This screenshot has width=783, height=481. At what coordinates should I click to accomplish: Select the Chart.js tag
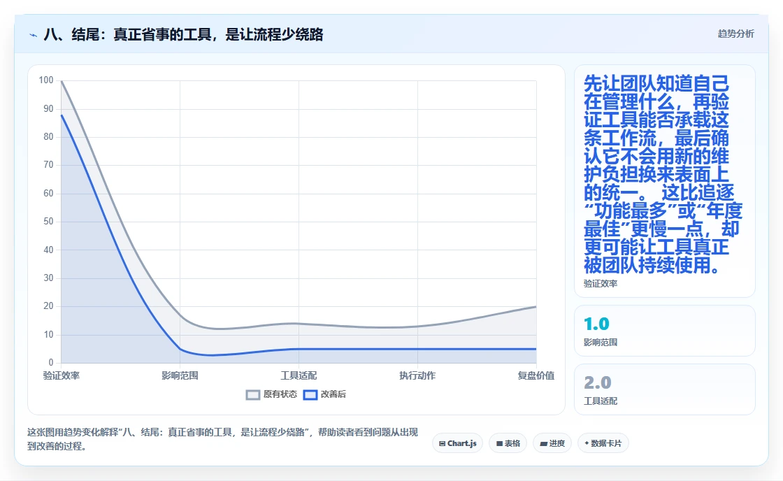coord(457,443)
